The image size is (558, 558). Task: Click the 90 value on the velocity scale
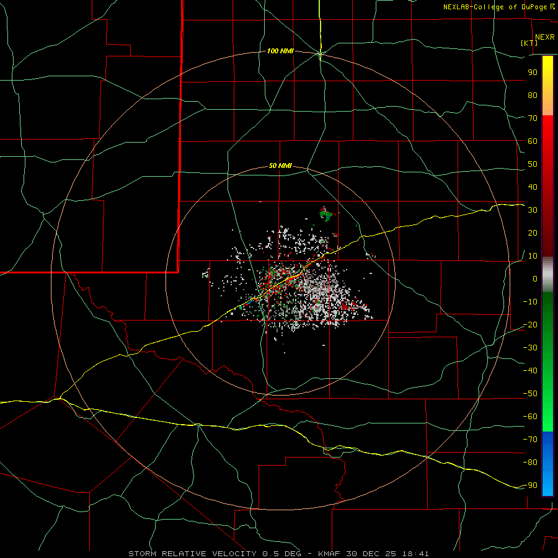[533, 73]
